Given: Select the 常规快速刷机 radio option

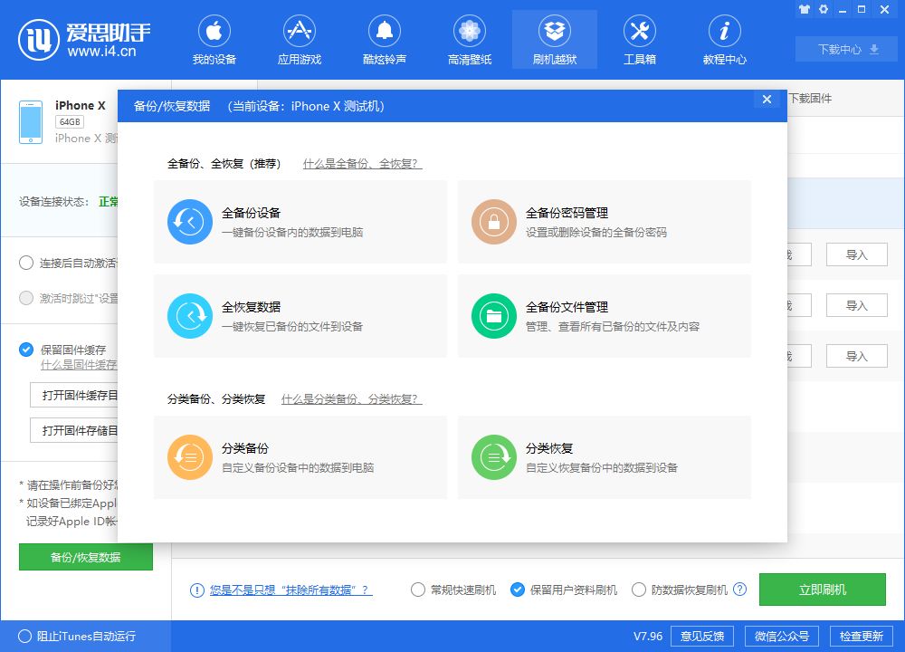Looking at the screenshot, I should click(417, 589).
